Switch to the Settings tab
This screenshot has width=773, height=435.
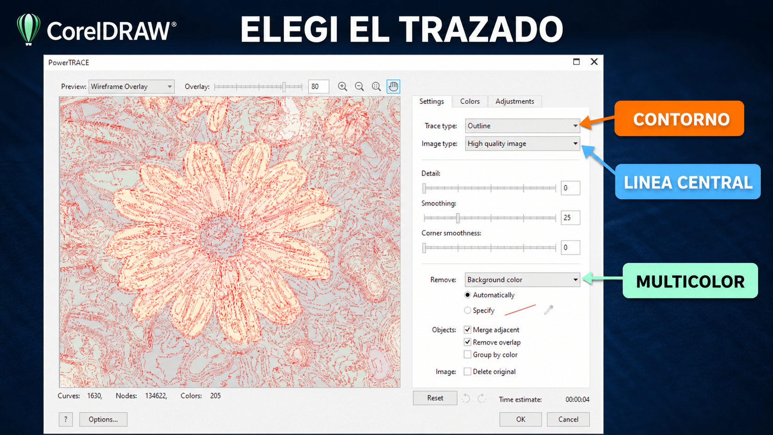[x=431, y=101]
